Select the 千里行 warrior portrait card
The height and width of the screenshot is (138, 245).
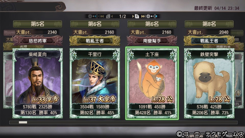95,83
